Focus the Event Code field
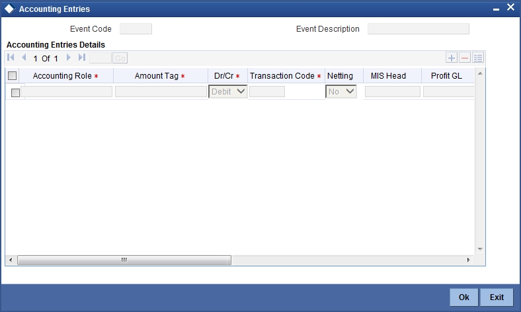 pos(136,29)
